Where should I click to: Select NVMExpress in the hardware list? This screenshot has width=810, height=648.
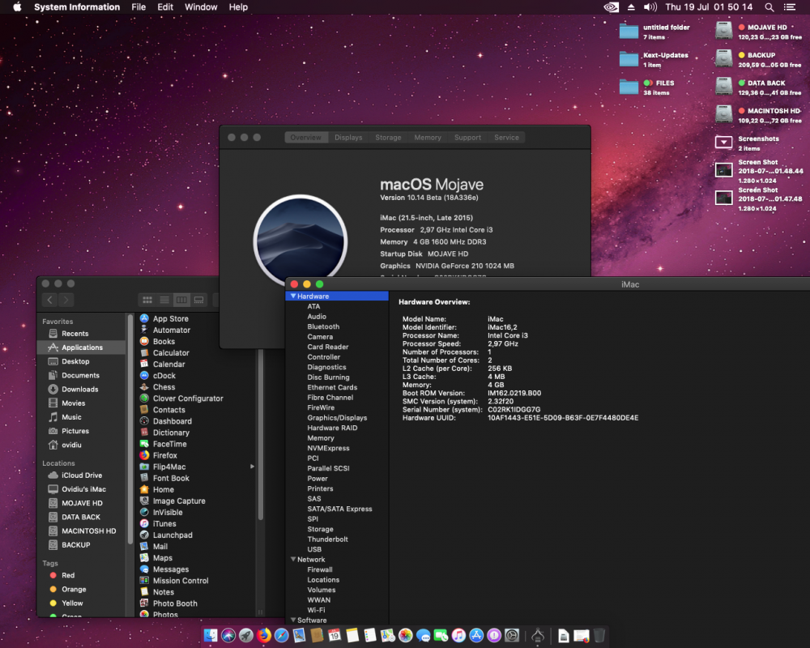click(328, 448)
